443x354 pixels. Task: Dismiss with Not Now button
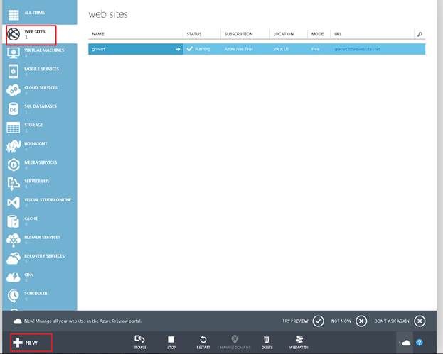[361, 321]
